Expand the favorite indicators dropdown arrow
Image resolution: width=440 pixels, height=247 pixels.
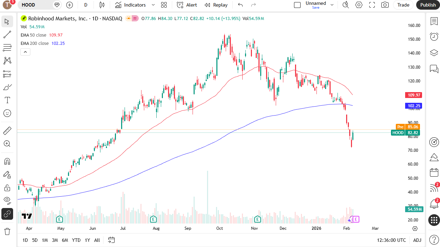pos(153,5)
